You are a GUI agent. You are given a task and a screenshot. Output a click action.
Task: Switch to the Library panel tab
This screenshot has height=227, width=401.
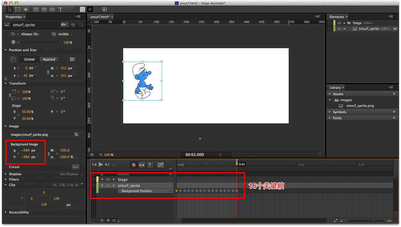click(x=335, y=88)
